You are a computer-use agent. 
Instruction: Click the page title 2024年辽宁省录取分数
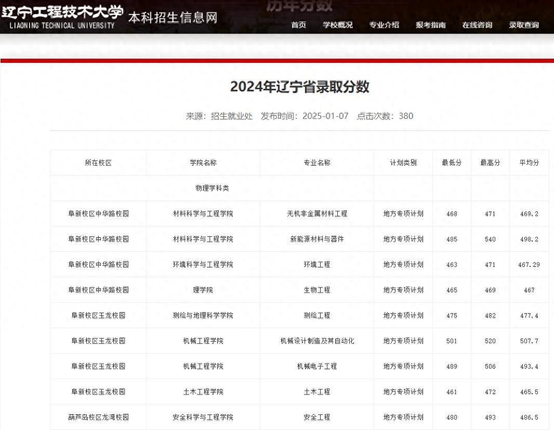tap(299, 87)
